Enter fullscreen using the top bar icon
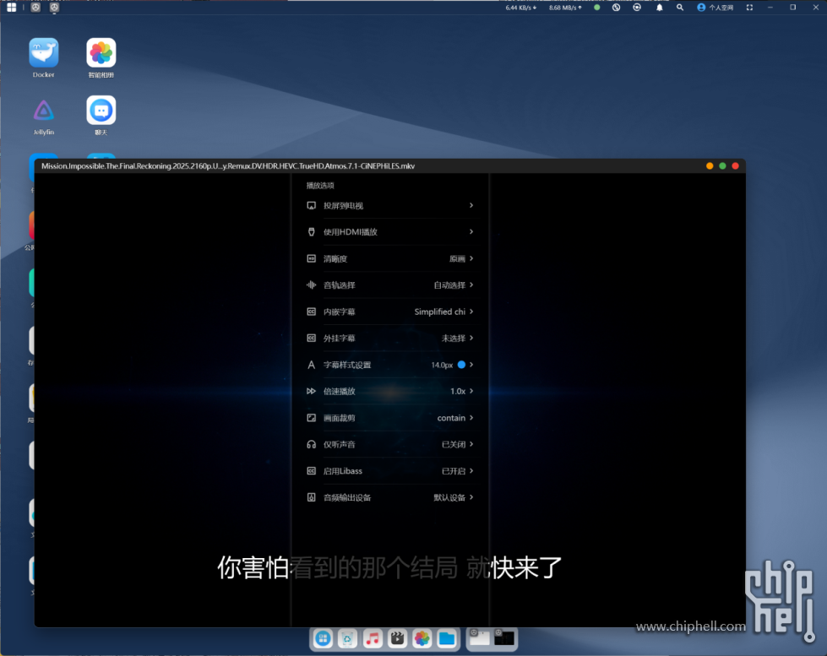Screen dimensions: 827x656 coord(749,7)
